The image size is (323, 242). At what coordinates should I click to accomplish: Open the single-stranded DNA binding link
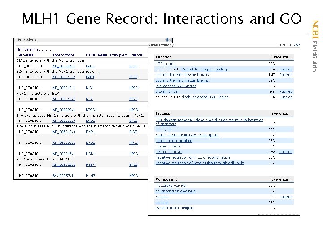[x=205, y=97]
